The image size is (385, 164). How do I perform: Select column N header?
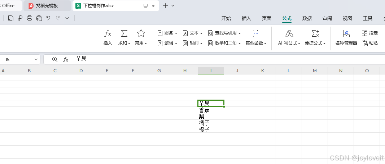341,71
